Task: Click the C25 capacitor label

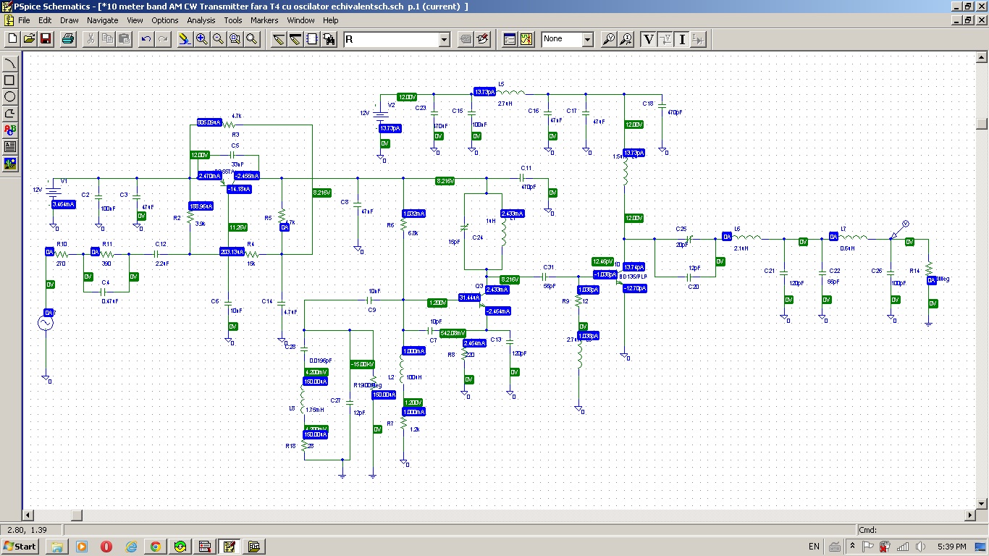Action: 681,229
